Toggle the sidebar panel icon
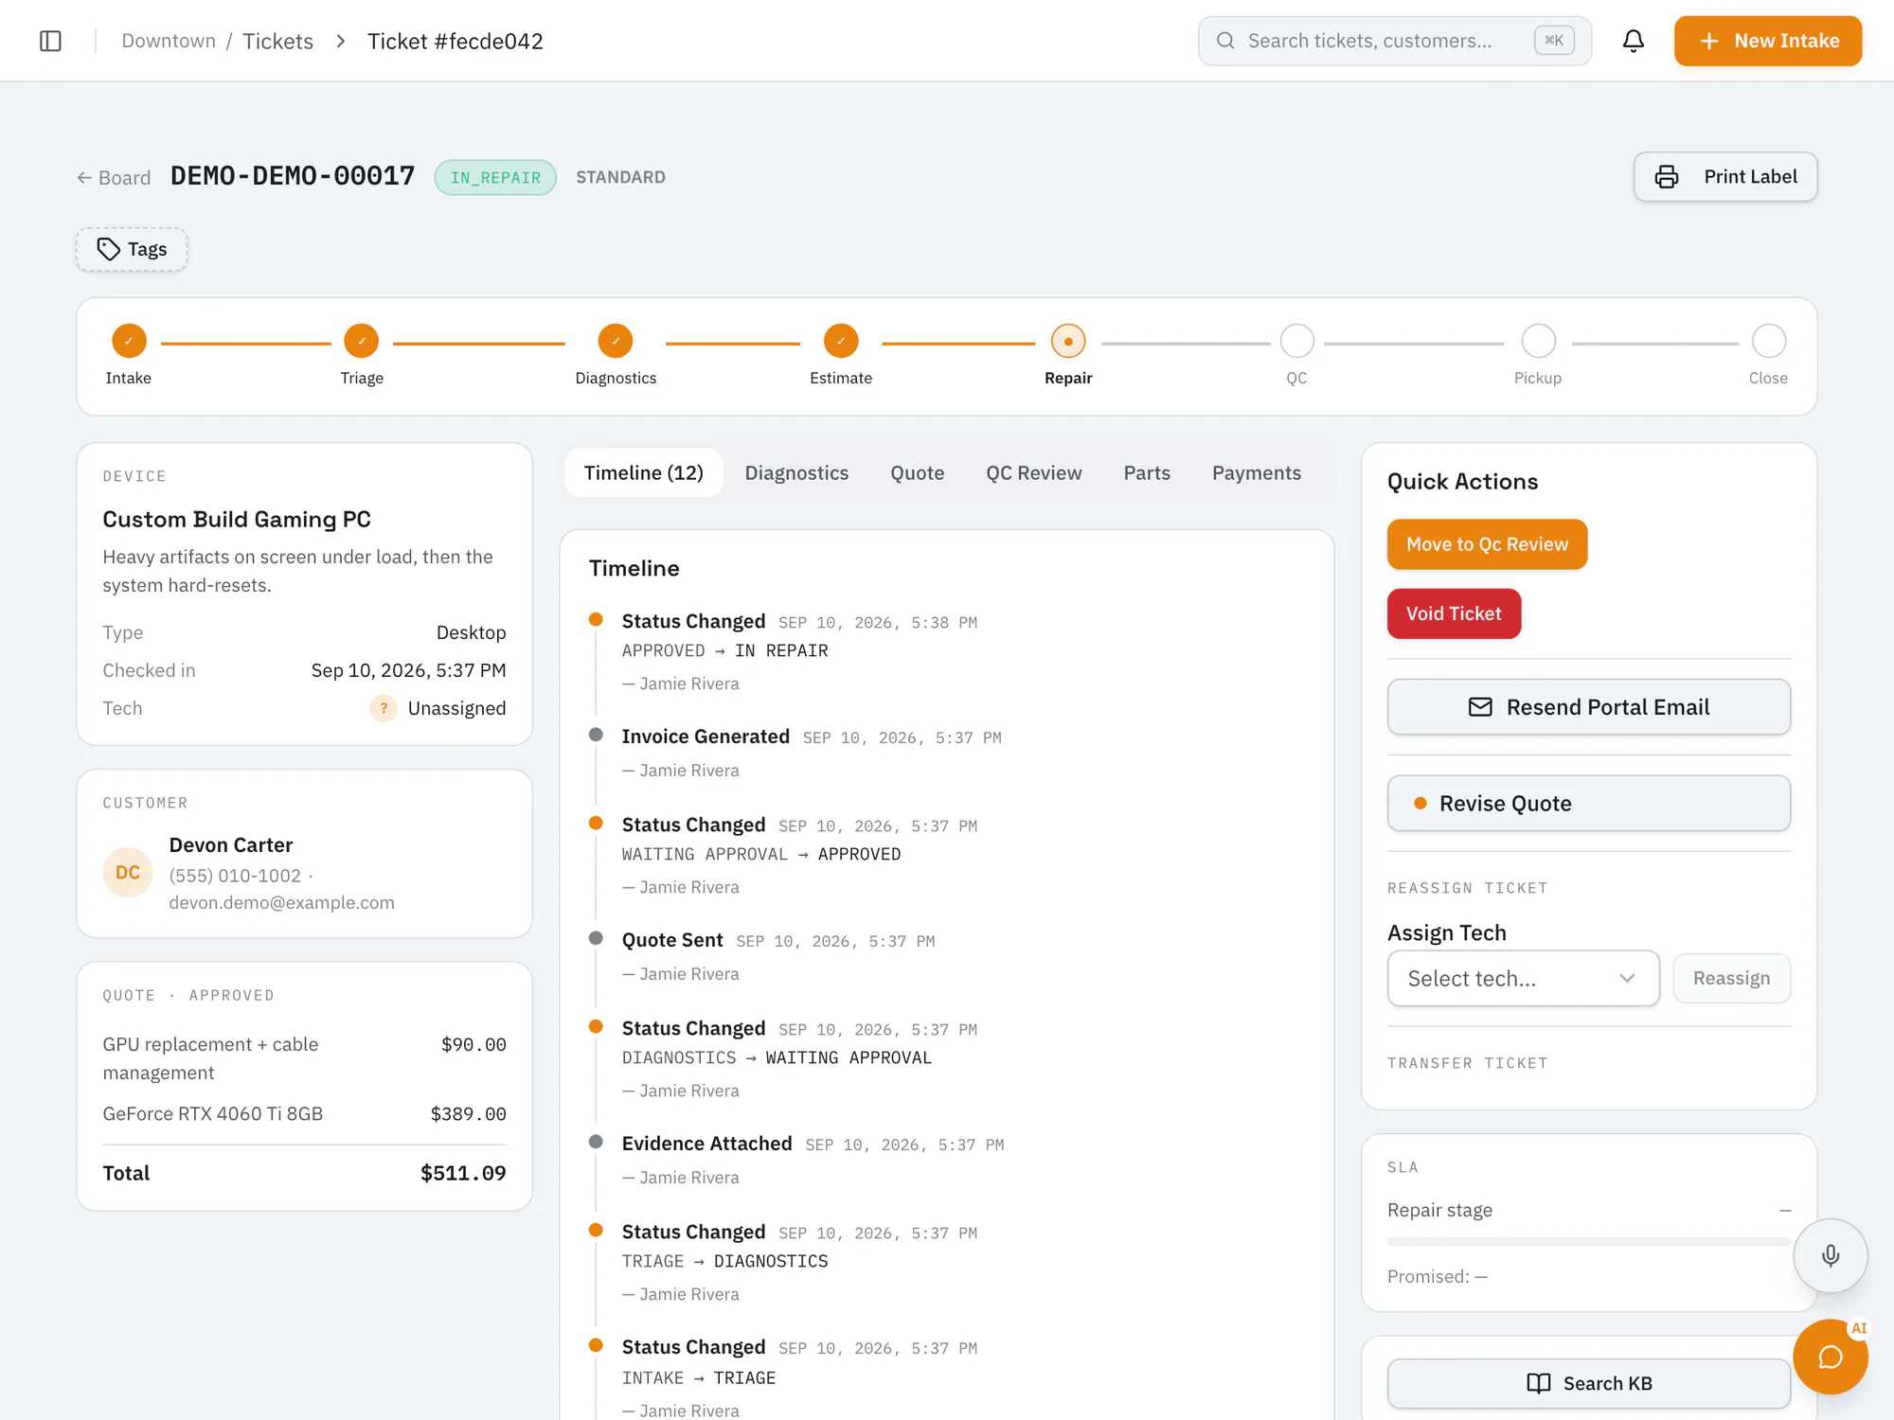The width and height of the screenshot is (1894, 1420). tap(50, 41)
